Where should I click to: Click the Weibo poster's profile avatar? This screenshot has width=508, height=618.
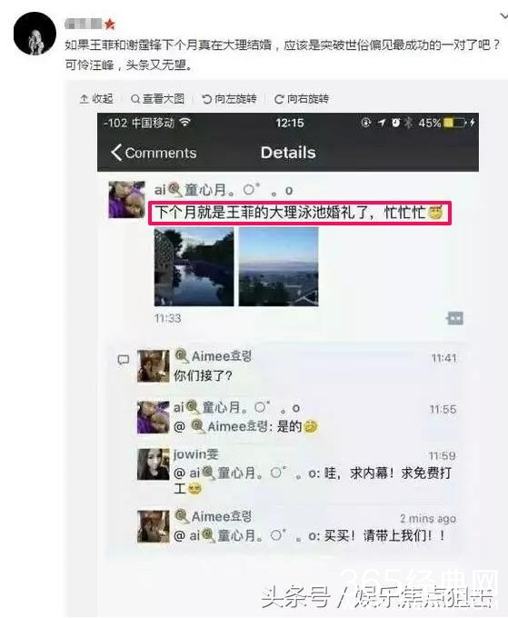pyautogui.click(x=35, y=34)
